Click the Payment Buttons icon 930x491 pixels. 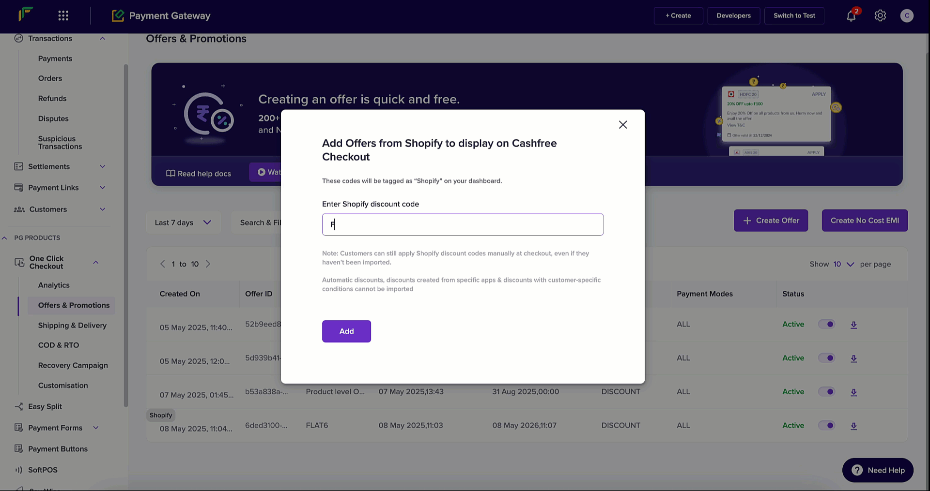[x=18, y=449]
